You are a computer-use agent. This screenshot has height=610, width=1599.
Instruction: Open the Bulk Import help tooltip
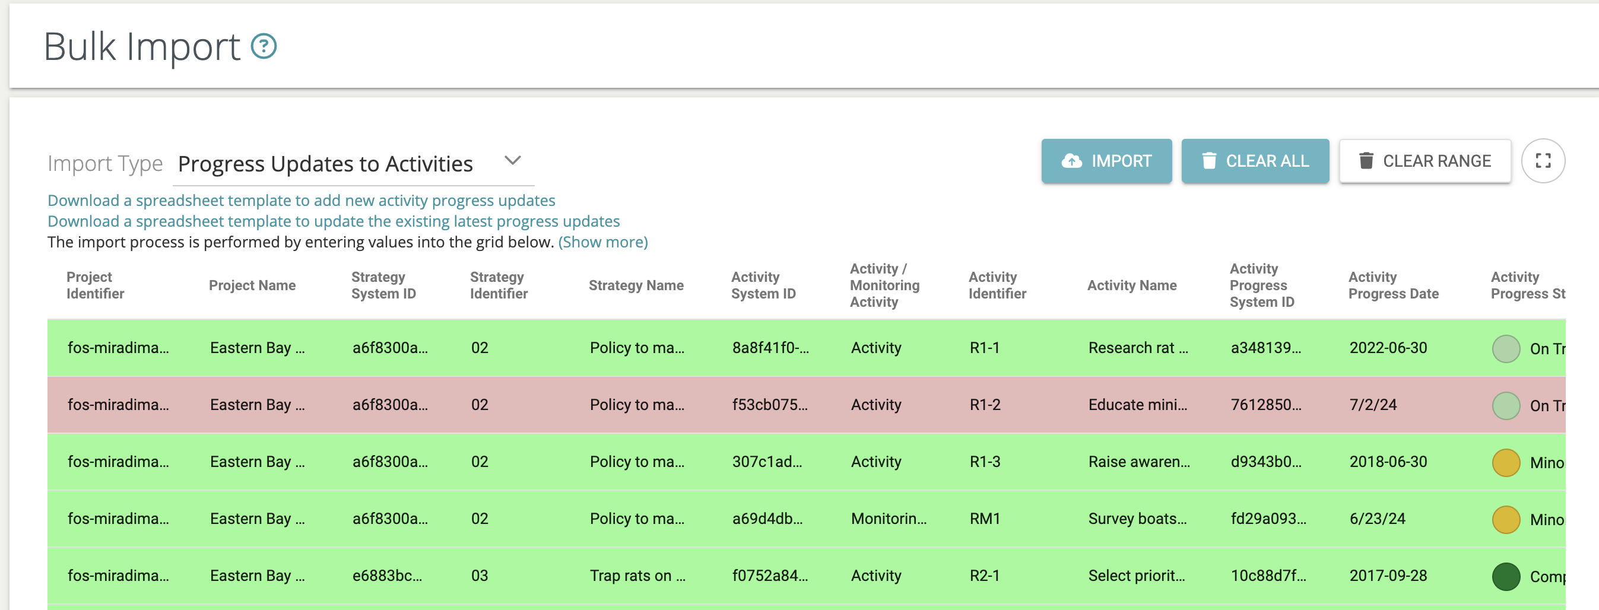coord(263,46)
